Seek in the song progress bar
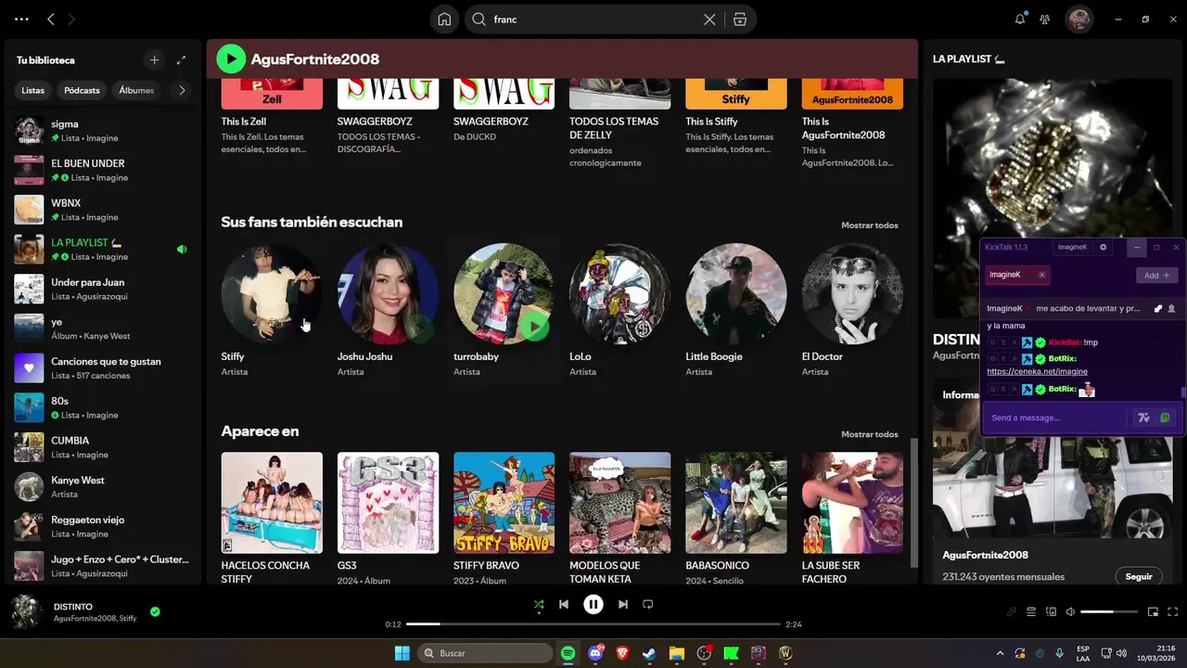 point(593,624)
